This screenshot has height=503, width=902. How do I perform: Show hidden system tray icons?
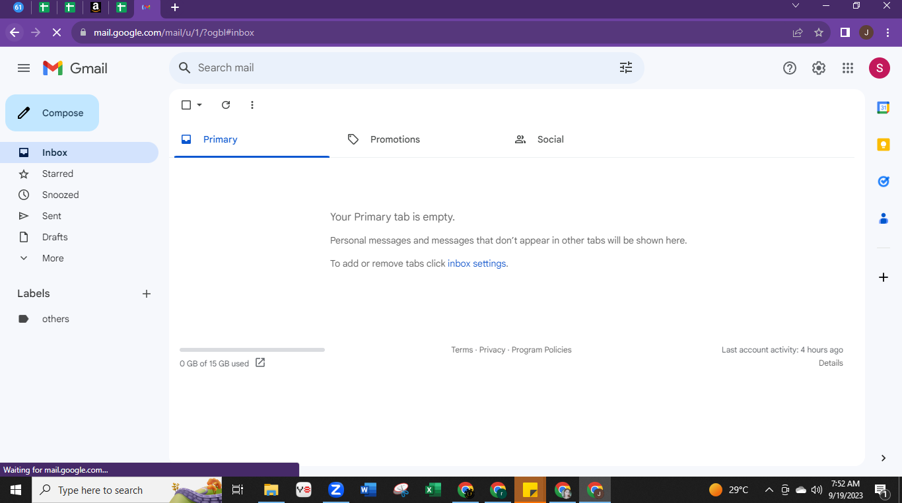769,490
